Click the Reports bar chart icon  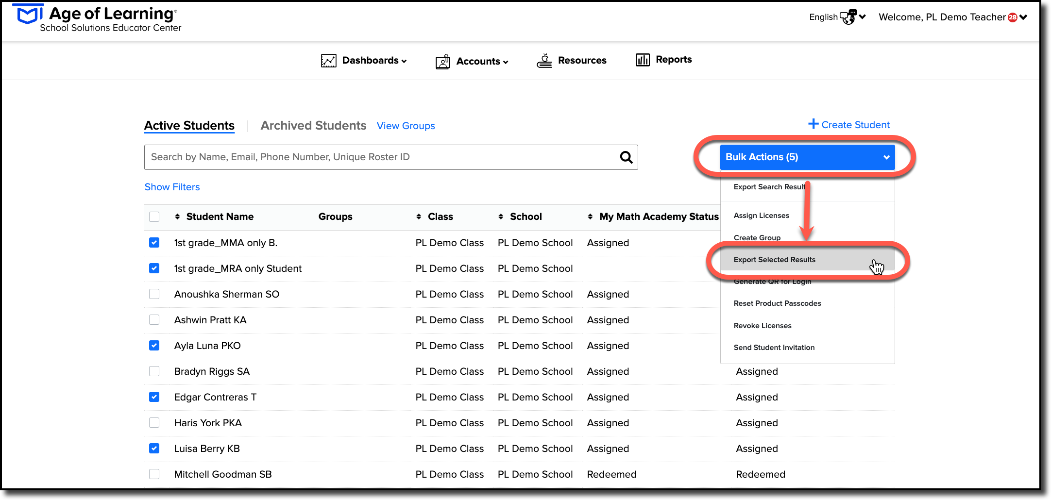[x=643, y=60]
